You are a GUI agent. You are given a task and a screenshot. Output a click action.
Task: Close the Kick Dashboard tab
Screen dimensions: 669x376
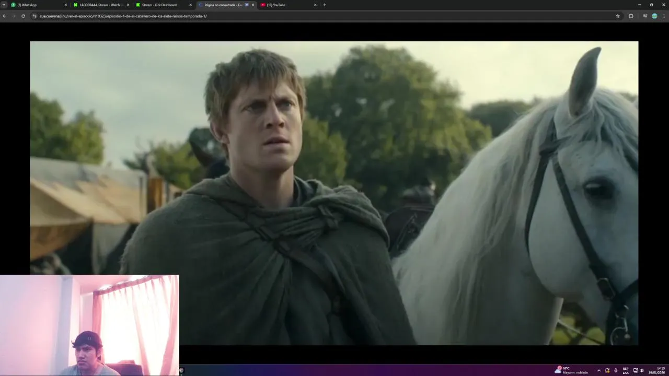point(190,5)
